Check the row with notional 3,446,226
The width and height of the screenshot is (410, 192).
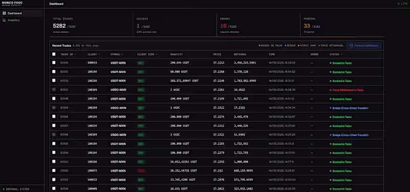click(54, 125)
